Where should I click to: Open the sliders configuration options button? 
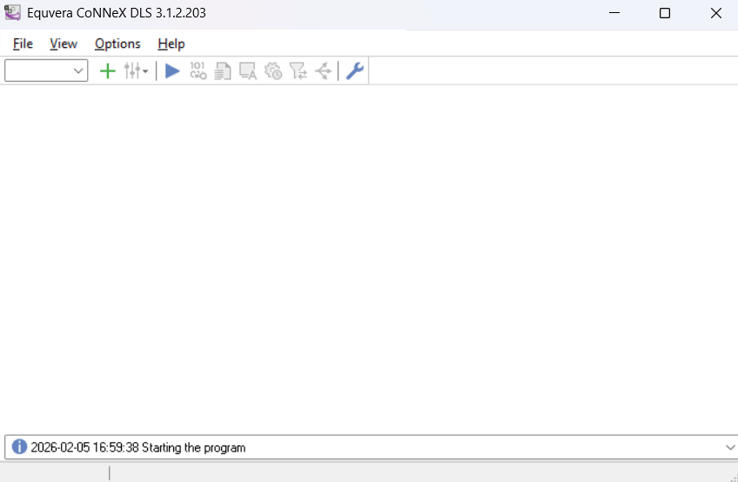point(131,71)
